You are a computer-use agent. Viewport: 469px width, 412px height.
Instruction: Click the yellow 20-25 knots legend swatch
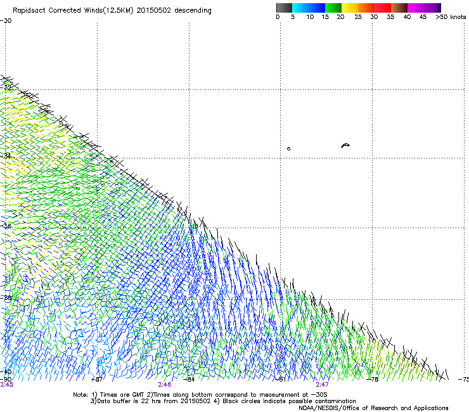click(350, 8)
